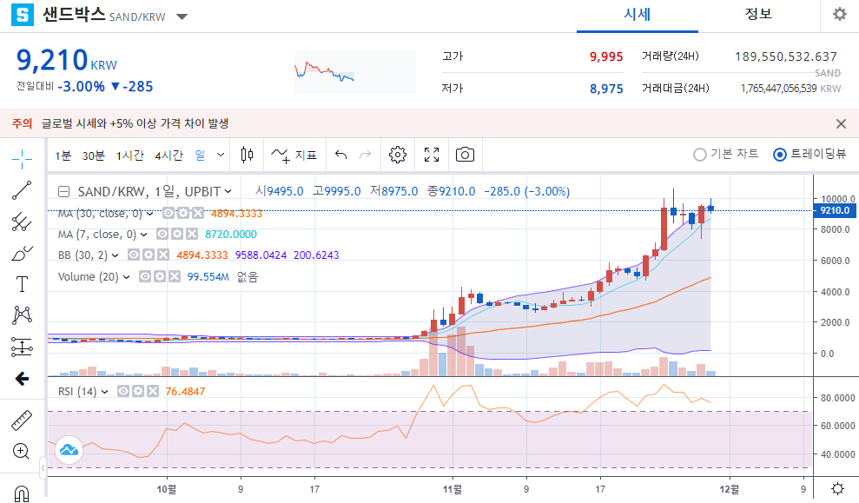Select the trend line drawing tool

pyautogui.click(x=22, y=190)
